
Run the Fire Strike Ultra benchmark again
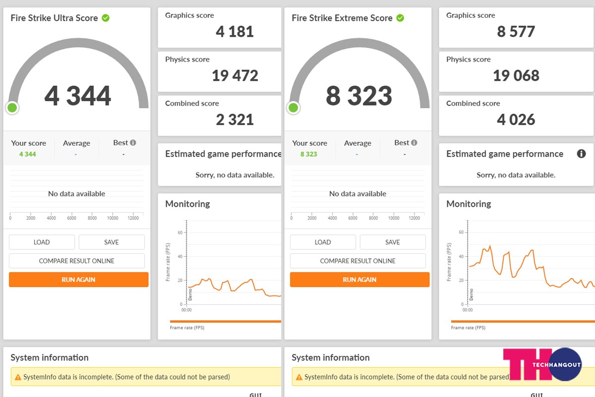point(78,280)
